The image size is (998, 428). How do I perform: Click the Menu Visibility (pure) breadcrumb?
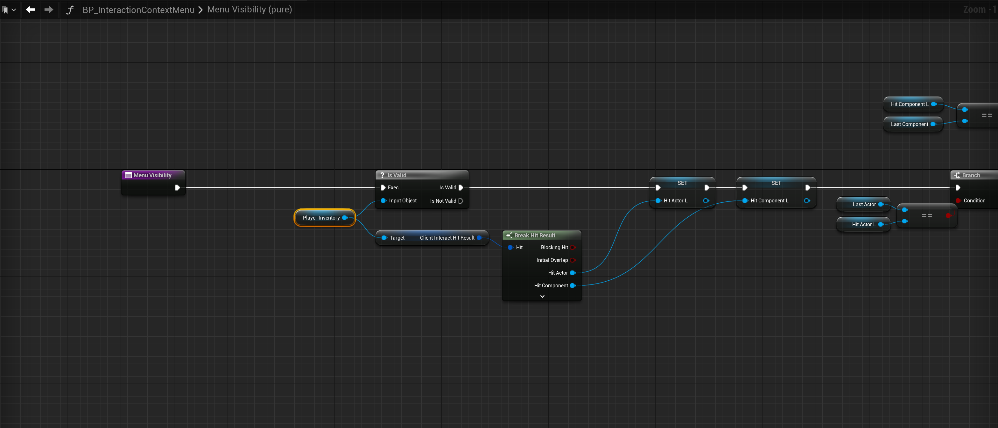(250, 10)
